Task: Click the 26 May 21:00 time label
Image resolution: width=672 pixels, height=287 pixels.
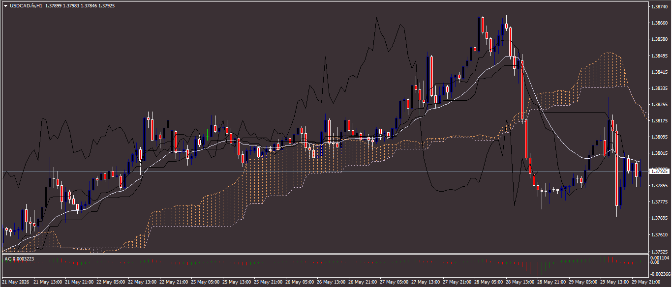Action: (363, 283)
